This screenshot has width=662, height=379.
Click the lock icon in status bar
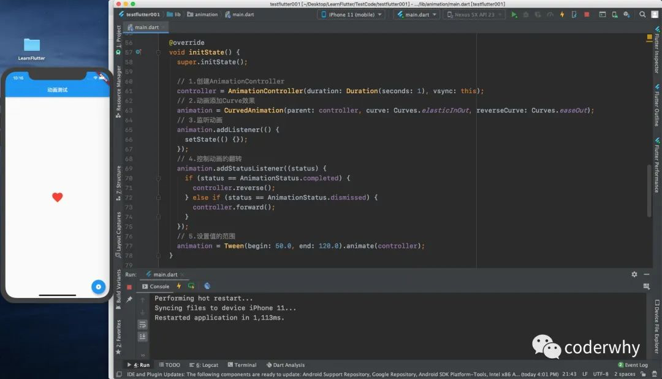pyautogui.click(x=643, y=374)
